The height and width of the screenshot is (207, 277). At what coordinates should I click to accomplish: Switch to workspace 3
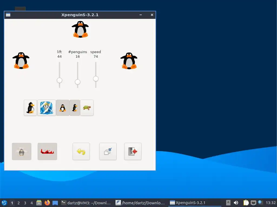[25, 203]
